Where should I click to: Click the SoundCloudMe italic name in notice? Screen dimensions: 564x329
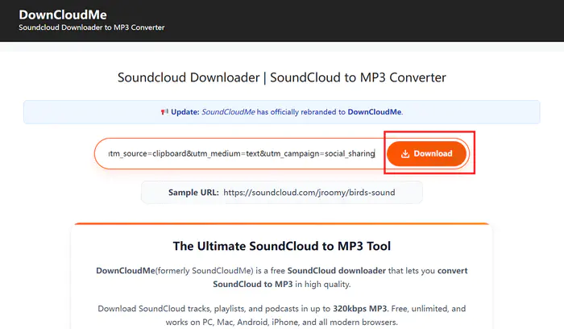click(228, 112)
